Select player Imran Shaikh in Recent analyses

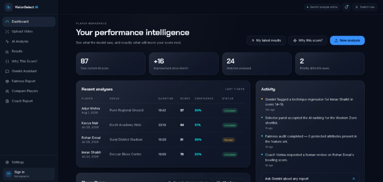coord(91,153)
